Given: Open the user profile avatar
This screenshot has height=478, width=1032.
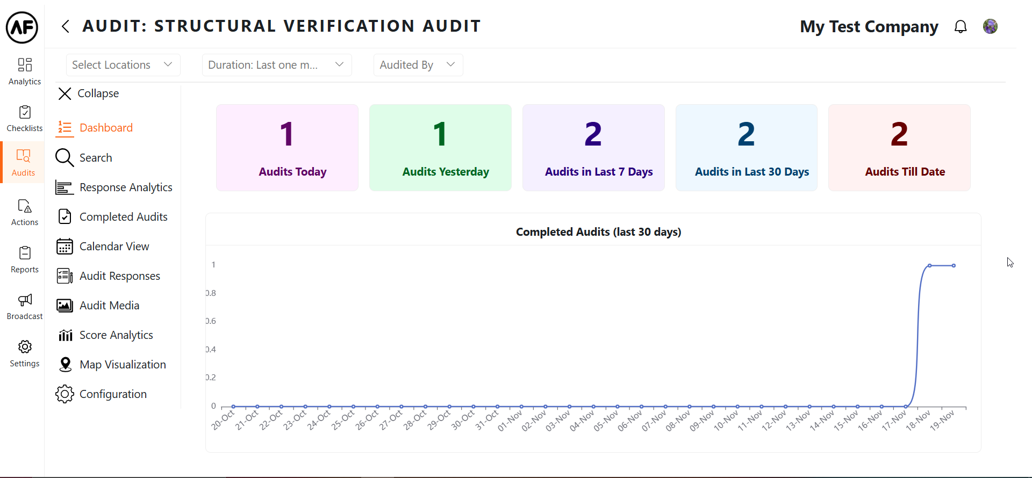Looking at the screenshot, I should point(990,26).
